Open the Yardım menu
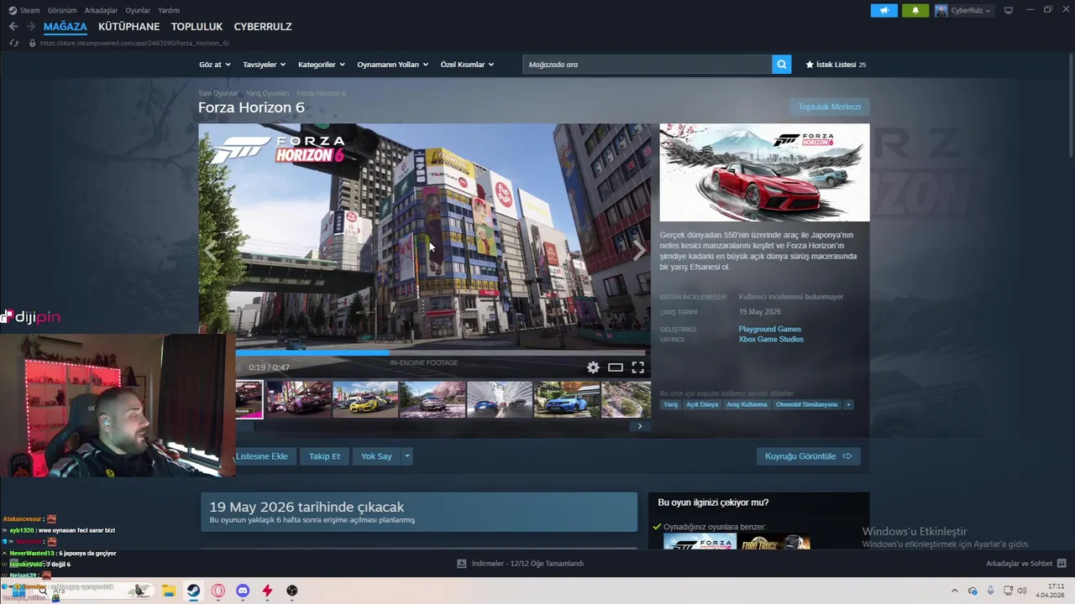The height and width of the screenshot is (604, 1075). [x=169, y=10]
